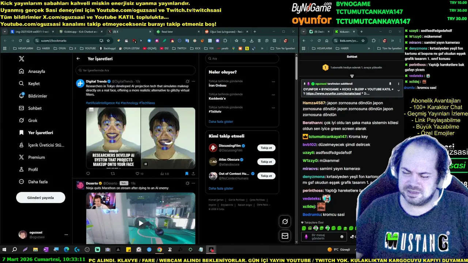Bookmark x.com page with star icon
The image size is (468, 263).
[x=107, y=41]
